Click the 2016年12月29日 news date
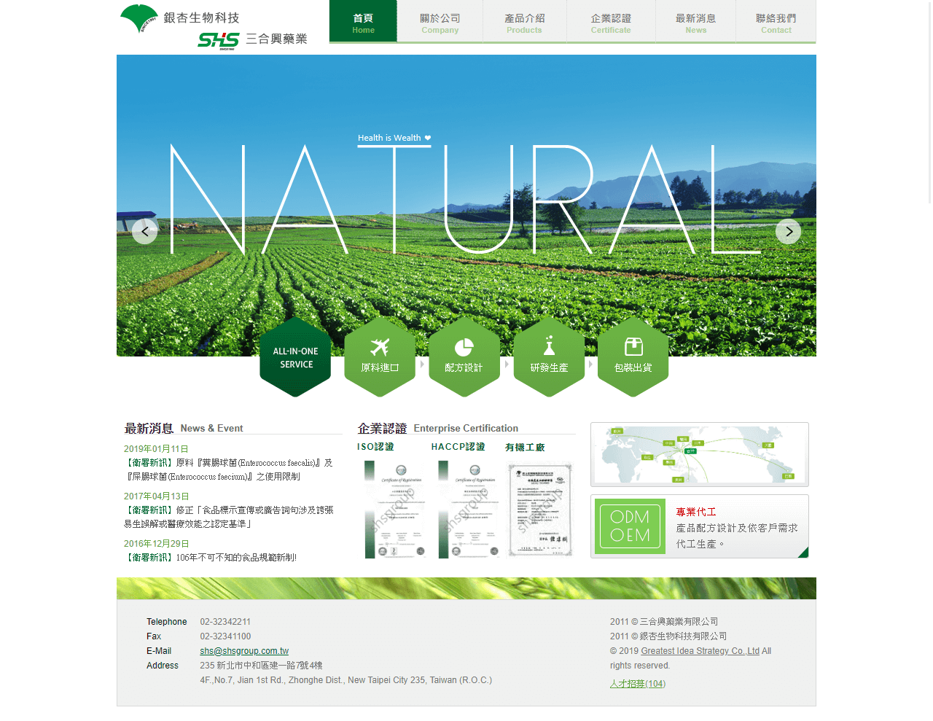This screenshot has width=933, height=721. pyautogui.click(x=156, y=544)
